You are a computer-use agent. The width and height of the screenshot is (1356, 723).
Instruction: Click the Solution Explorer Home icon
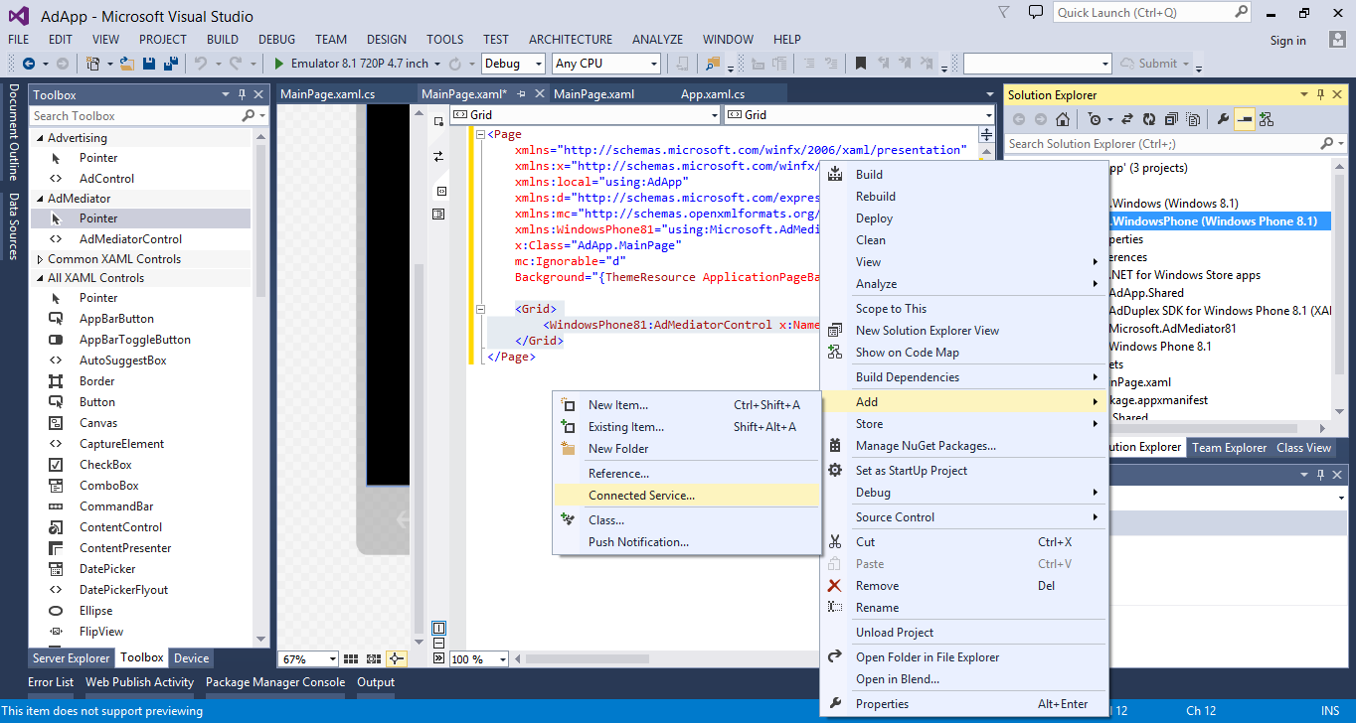tap(1063, 119)
